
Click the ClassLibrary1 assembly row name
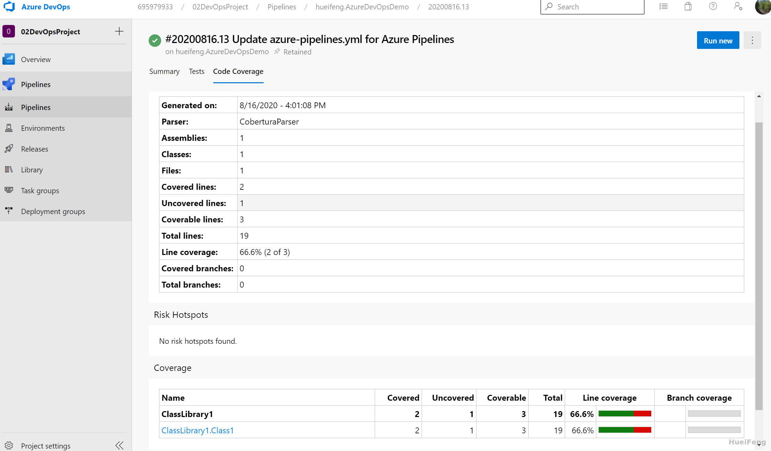pos(187,414)
